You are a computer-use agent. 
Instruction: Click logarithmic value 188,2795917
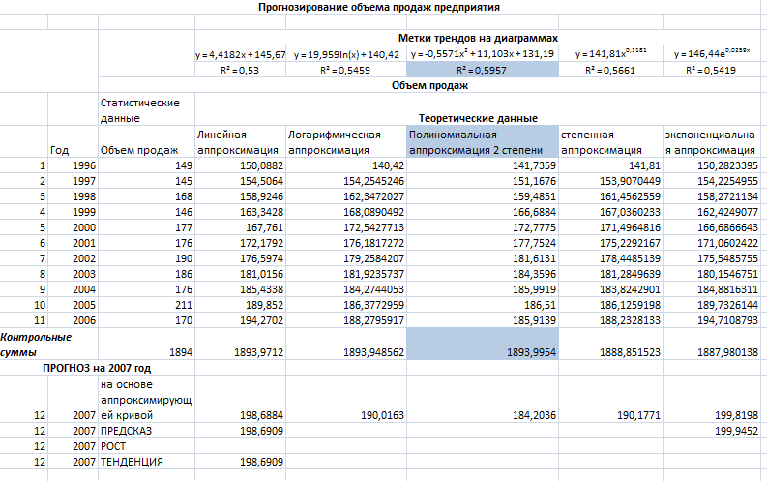coord(373,320)
